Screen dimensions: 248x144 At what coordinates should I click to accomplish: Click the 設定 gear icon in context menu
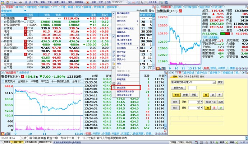pos(114,83)
